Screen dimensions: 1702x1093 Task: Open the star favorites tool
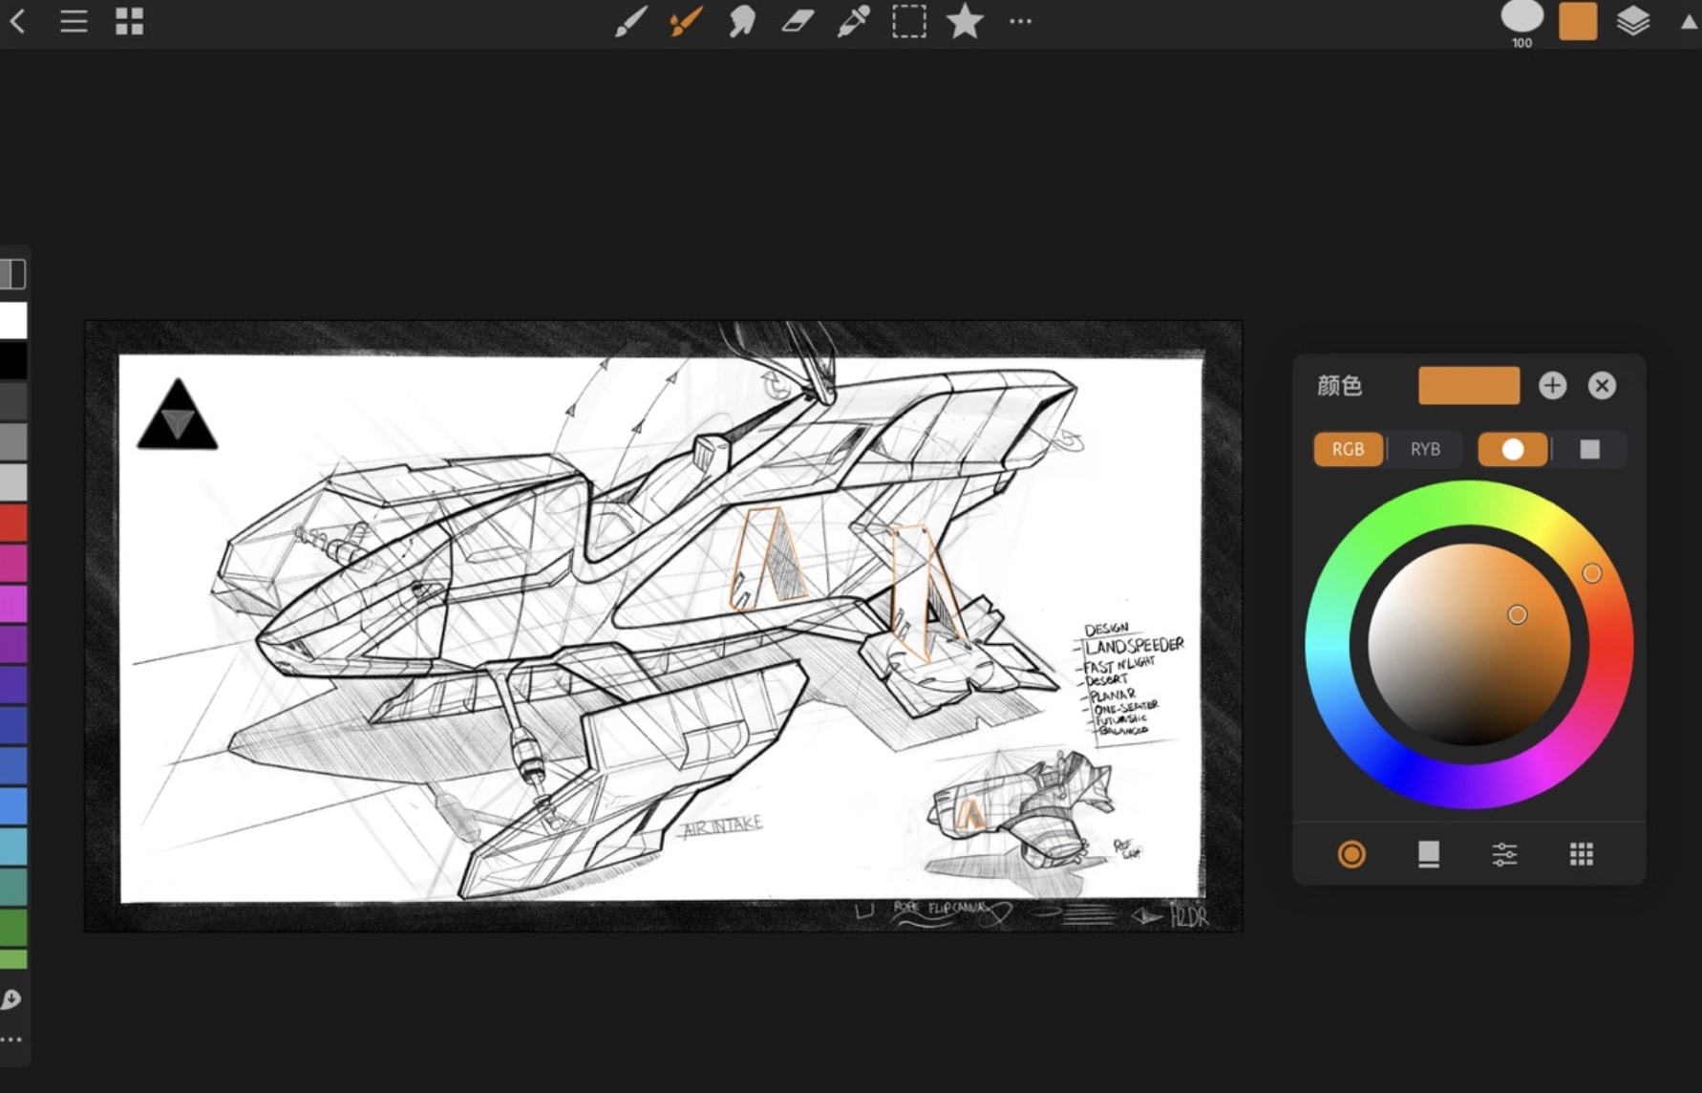[x=965, y=21]
